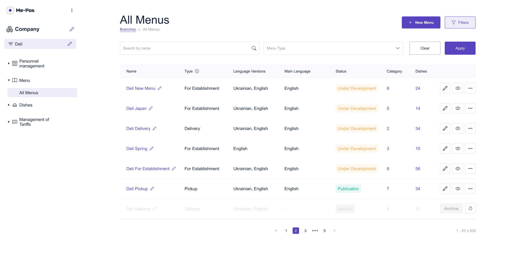Image resolution: width=515 pixels, height=279 pixels.
Task: Open edit button for Deli Japan row
Action: [x=445, y=108]
